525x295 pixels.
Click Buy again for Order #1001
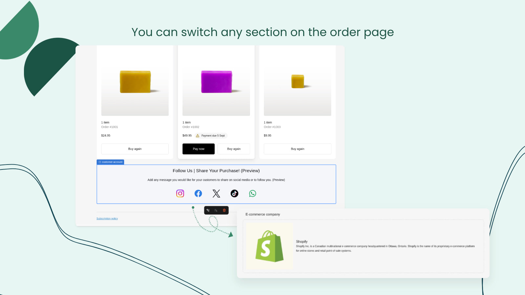click(x=135, y=149)
